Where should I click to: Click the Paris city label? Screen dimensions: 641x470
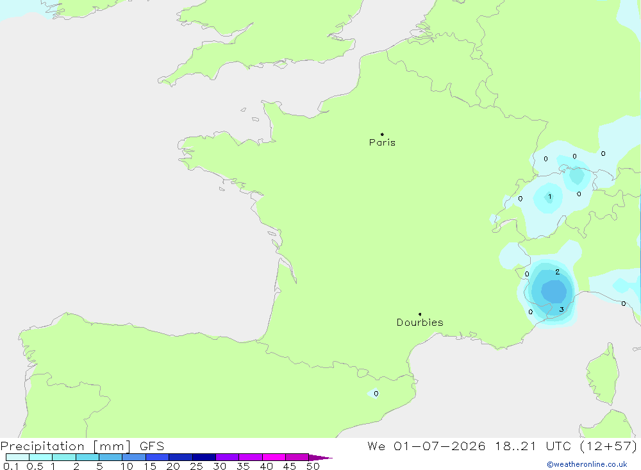click(x=382, y=142)
